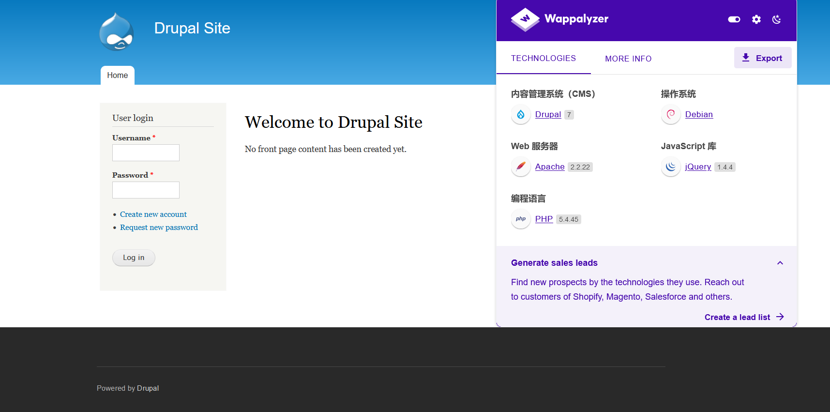This screenshot has width=830, height=412.
Task: Open Wappalyzer settings gear
Action: [756, 19]
